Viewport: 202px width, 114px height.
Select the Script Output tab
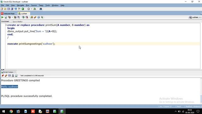8,72
